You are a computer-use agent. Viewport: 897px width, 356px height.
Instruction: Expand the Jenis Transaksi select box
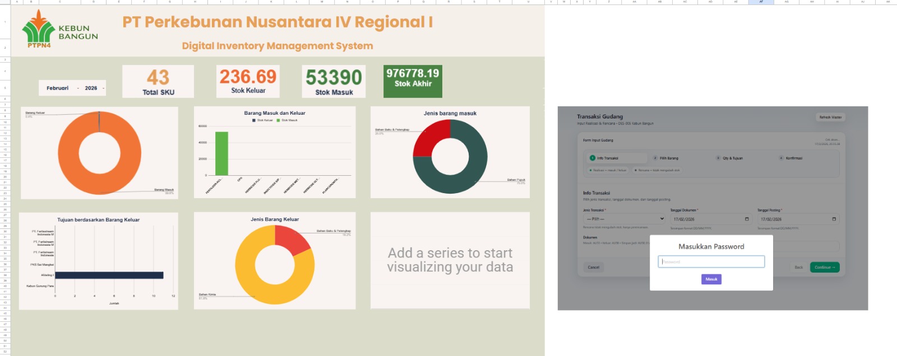point(624,219)
